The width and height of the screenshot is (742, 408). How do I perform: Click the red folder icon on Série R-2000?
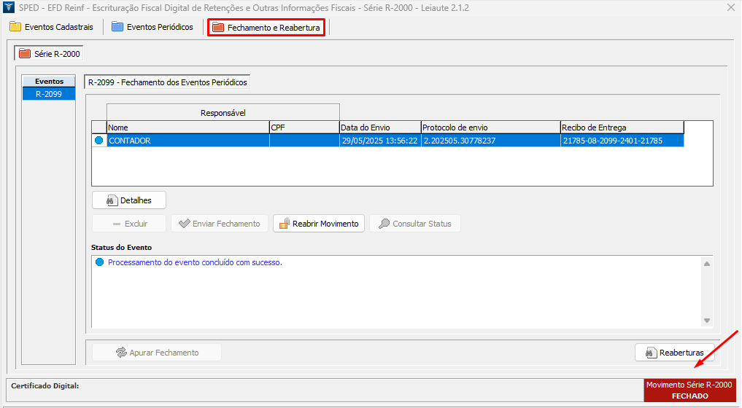25,54
